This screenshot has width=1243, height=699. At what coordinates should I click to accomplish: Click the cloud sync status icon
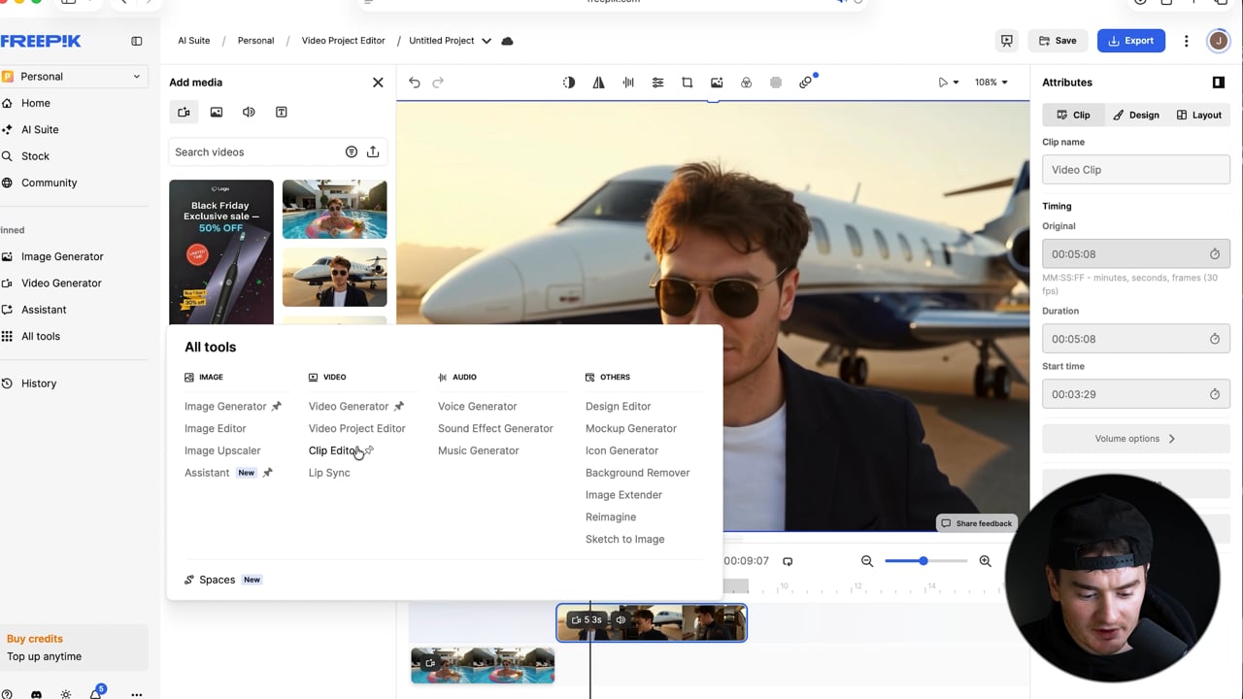click(507, 41)
